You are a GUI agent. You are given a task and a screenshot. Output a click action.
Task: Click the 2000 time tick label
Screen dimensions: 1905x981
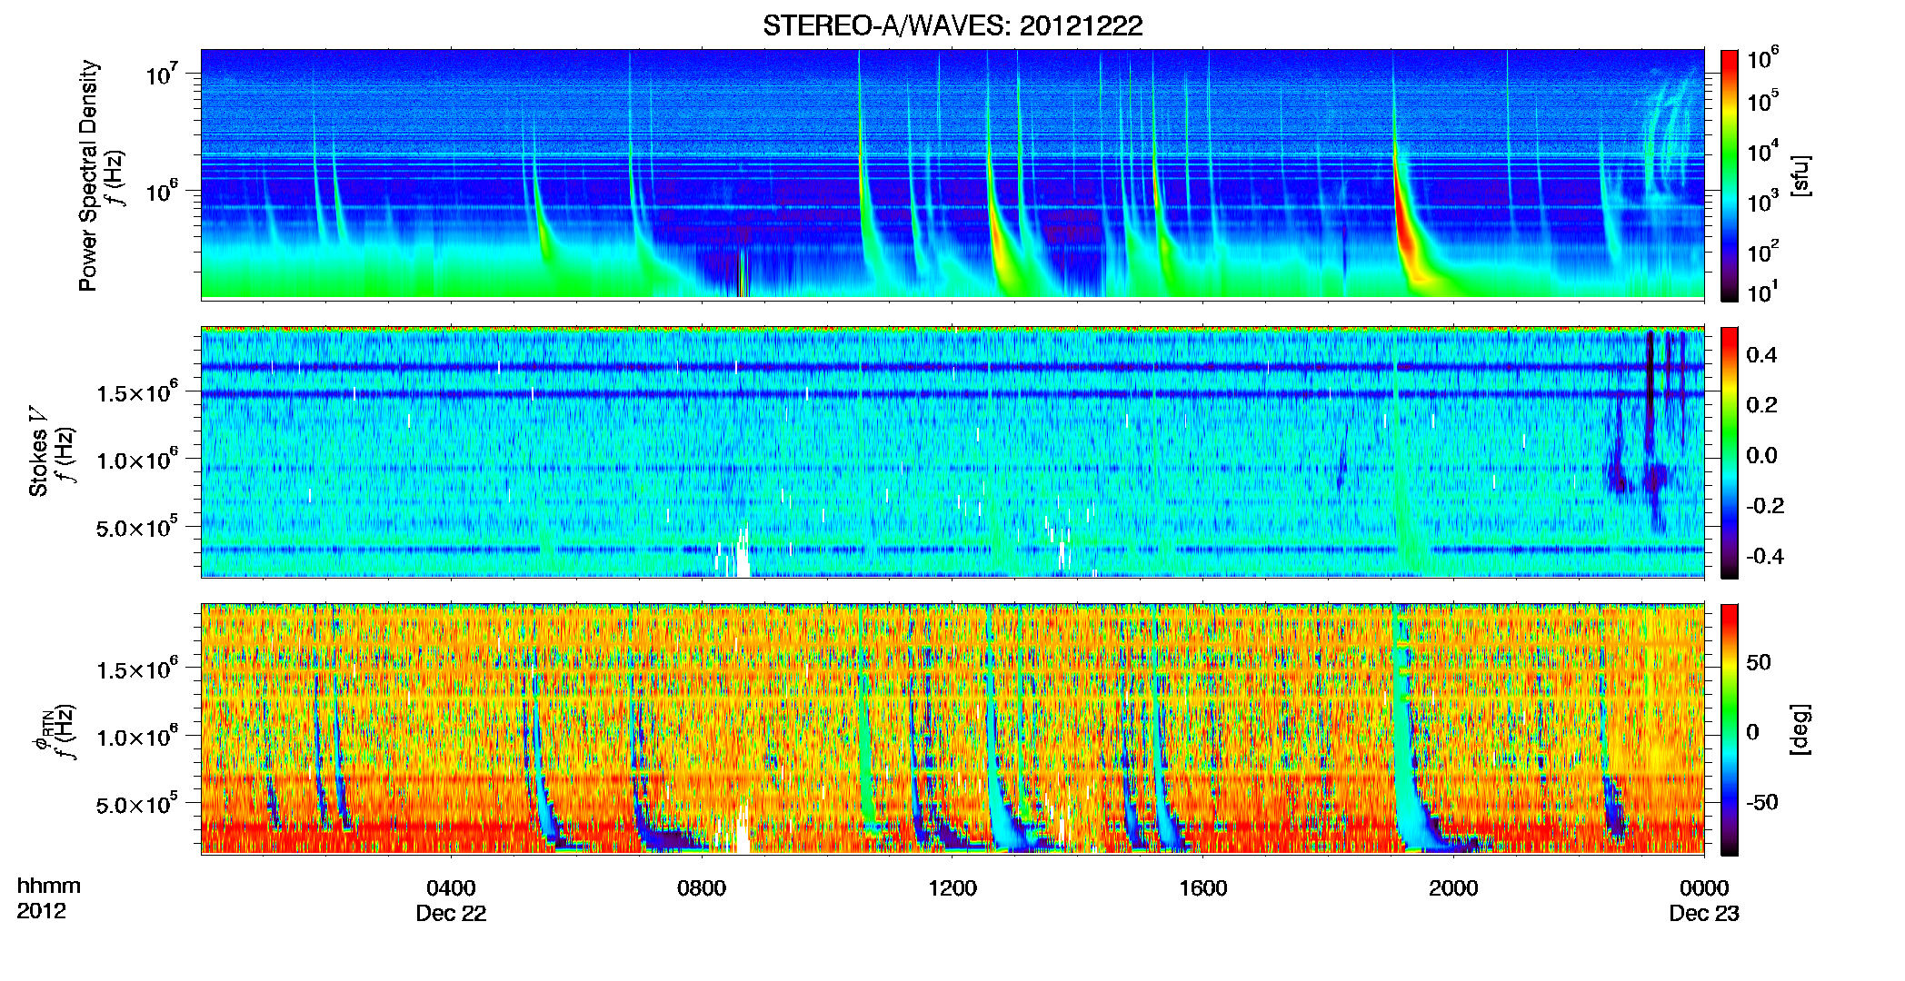1453,887
